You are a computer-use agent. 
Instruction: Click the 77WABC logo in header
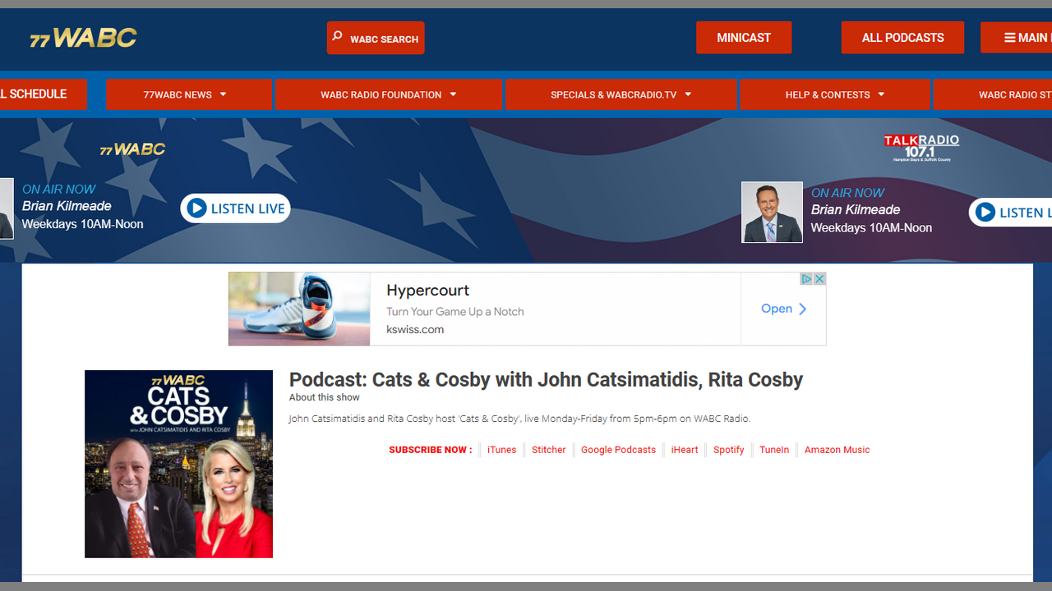tap(83, 38)
